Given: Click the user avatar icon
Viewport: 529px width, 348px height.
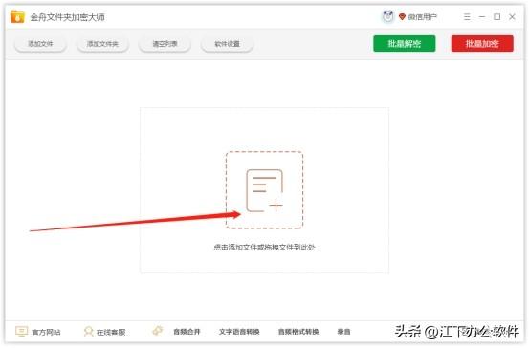Looking at the screenshot, I should point(388,16).
